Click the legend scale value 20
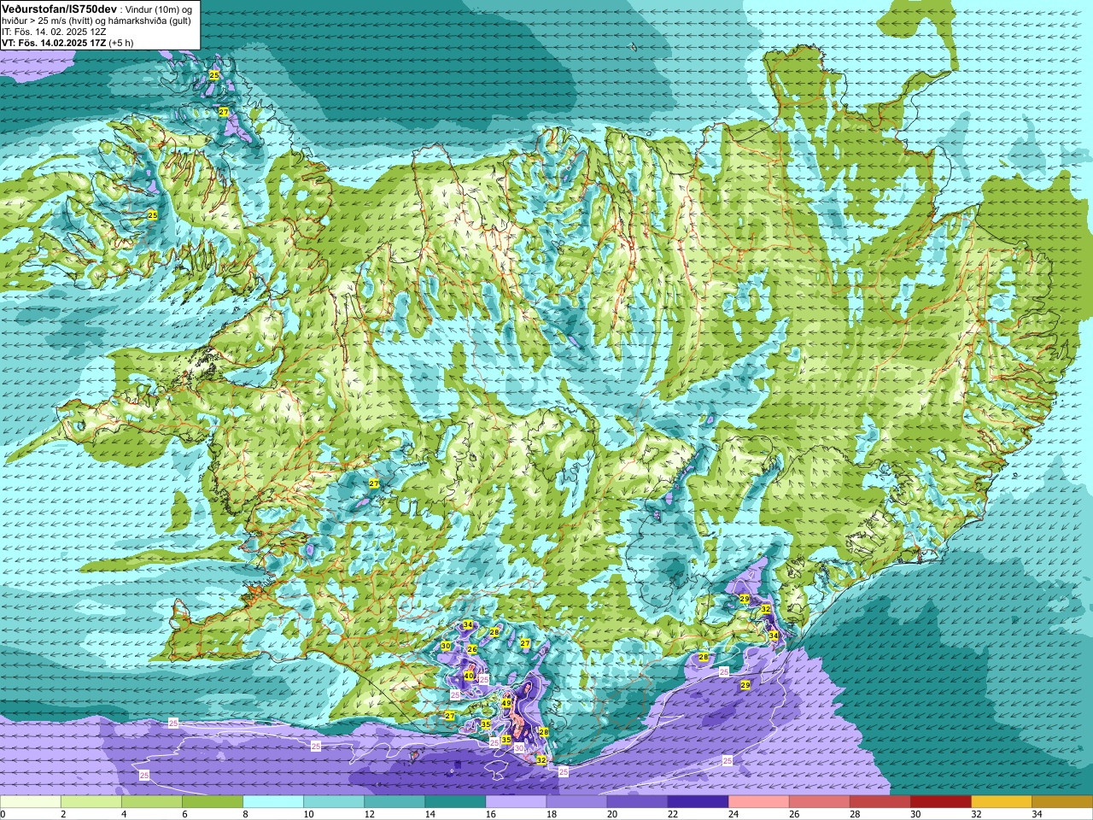 [611, 814]
